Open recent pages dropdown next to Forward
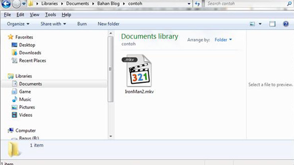294x165 pixels. pyautogui.click(x=24, y=4)
